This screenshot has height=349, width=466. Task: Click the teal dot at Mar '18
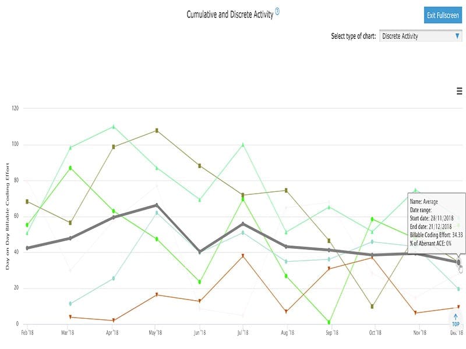click(x=70, y=304)
